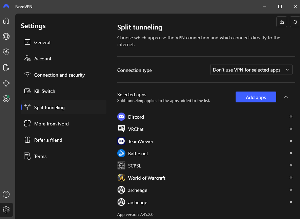300x219 pixels.
Task: Select the Battle.net app entry
Action: pos(138,154)
